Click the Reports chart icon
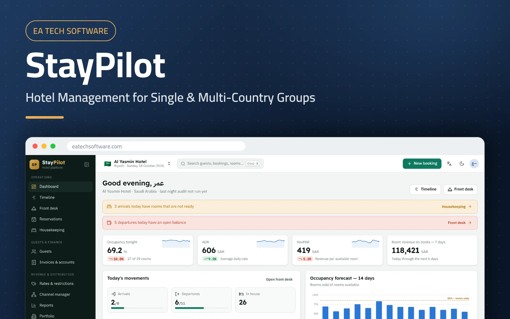Image resolution: width=510 pixels, height=319 pixels. click(x=34, y=305)
